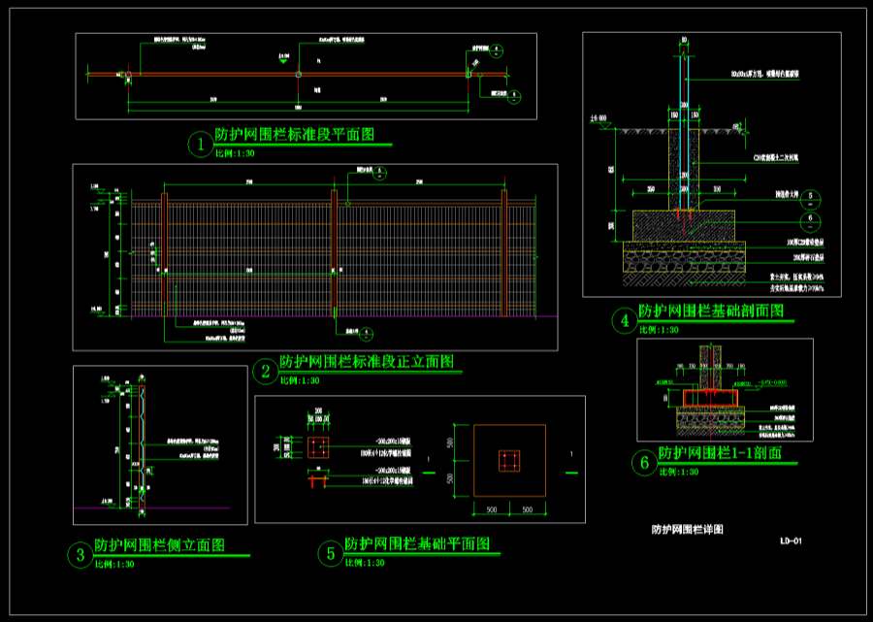Click the circled number 2 view marker
873x622 pixels.
(264, 371)
